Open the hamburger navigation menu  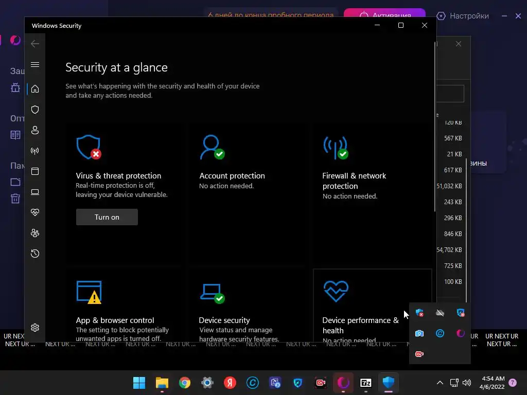coord(35,64)
